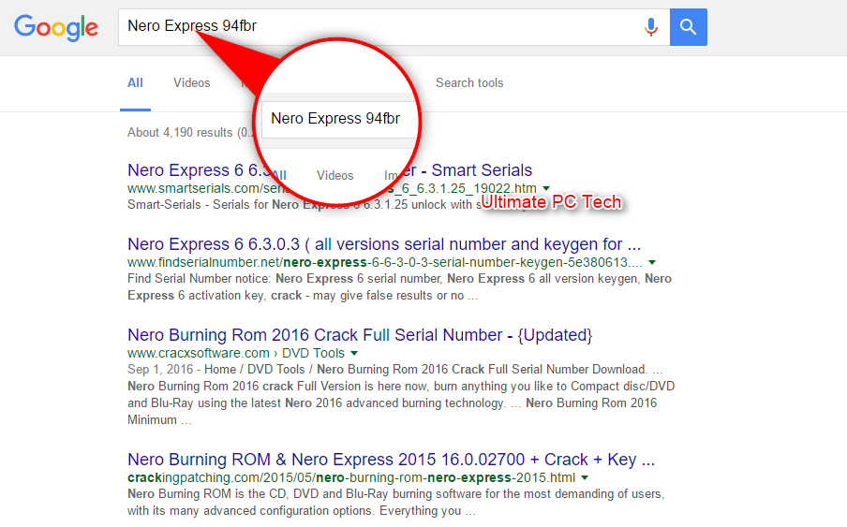Click the 'About 4,190 results' text
Image resolution: width=847 pixels, height=527 pixels.
[180, 133]
